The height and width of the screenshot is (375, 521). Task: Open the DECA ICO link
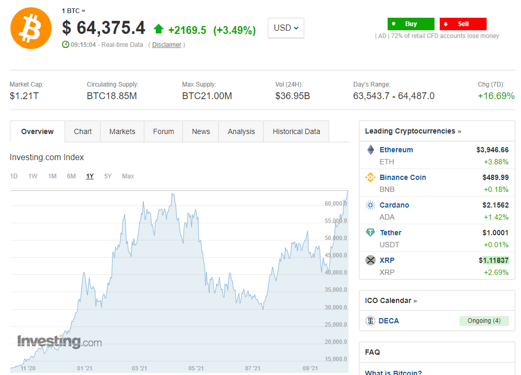click(389, 321)
